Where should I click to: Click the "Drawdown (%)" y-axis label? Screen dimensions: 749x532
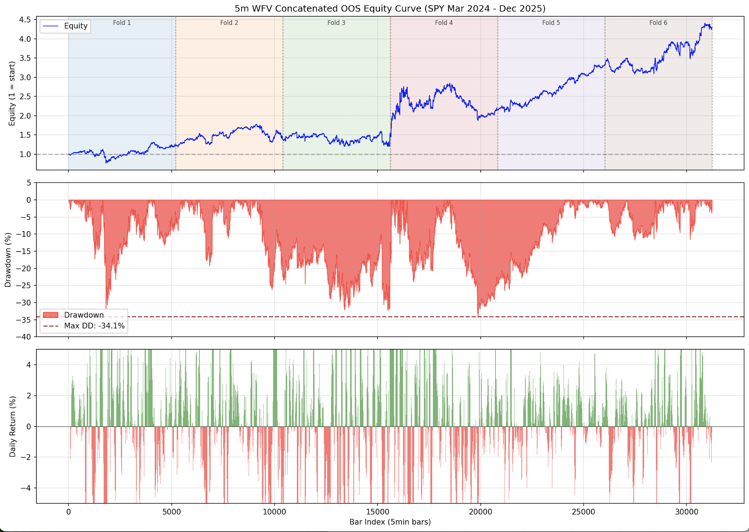[8, 260]
